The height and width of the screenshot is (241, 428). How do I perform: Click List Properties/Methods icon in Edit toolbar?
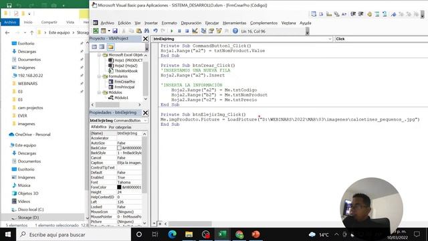tap(314, 14)
